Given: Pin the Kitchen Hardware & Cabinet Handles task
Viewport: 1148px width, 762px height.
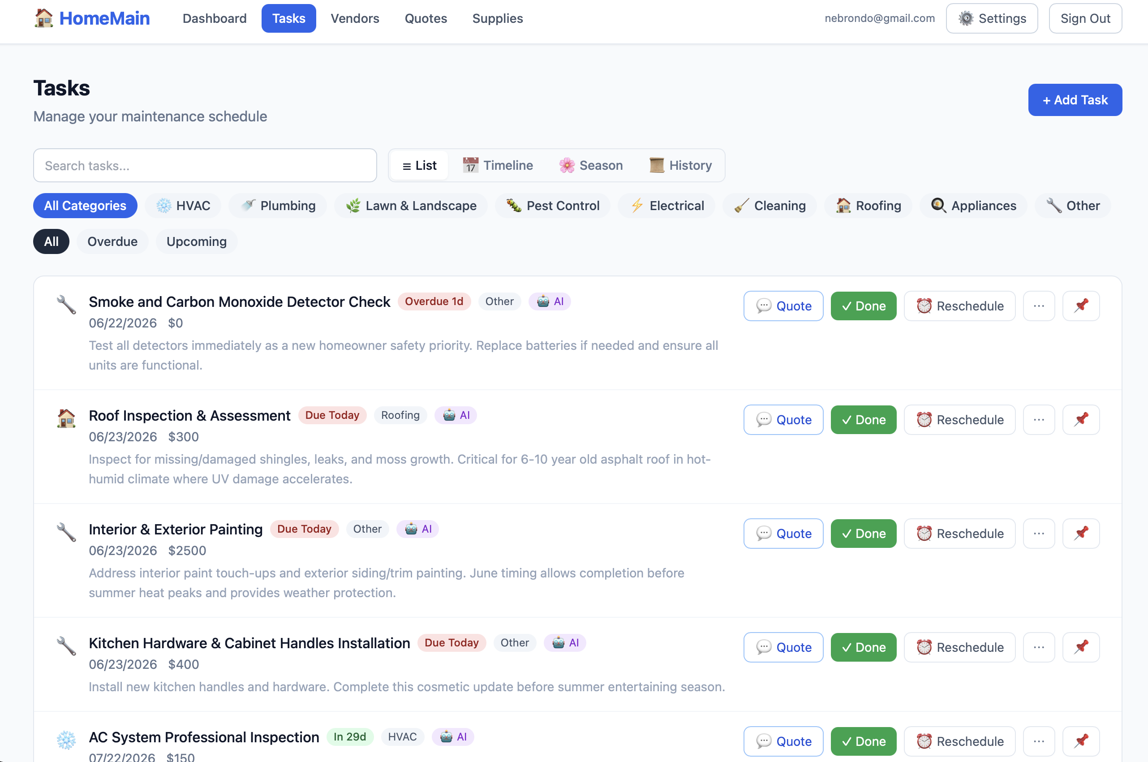Looking at the screenshot, I should click(x=1080, y=647).
